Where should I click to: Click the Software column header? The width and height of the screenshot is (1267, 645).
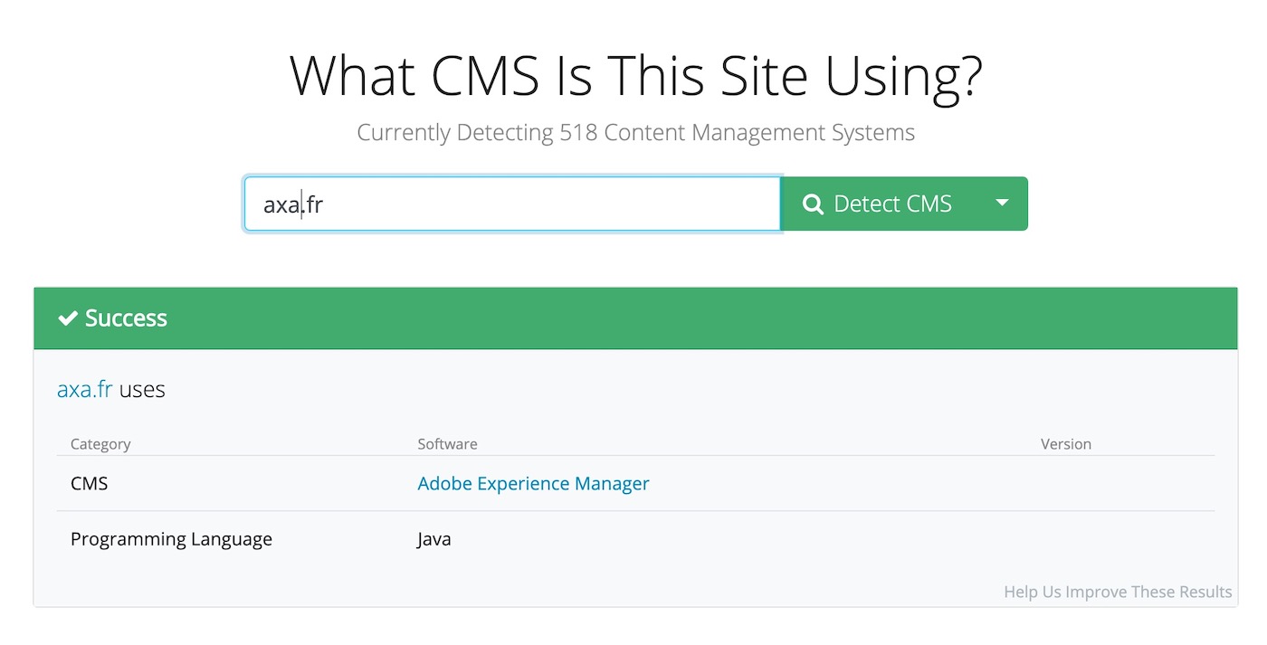[447, 444]
